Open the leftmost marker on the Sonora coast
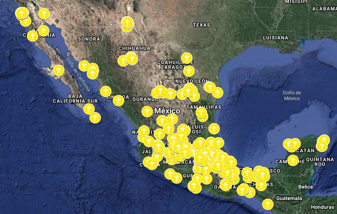The image size is (337, 214). click(84, 66)
